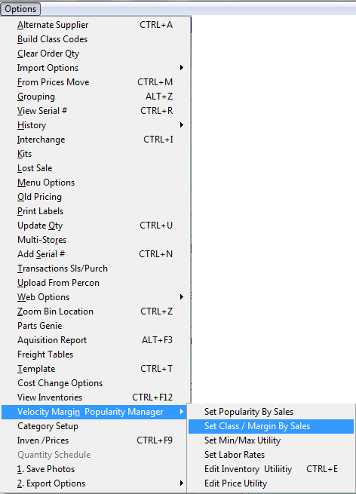Choose Zoom Bin Location

(94, 311)
